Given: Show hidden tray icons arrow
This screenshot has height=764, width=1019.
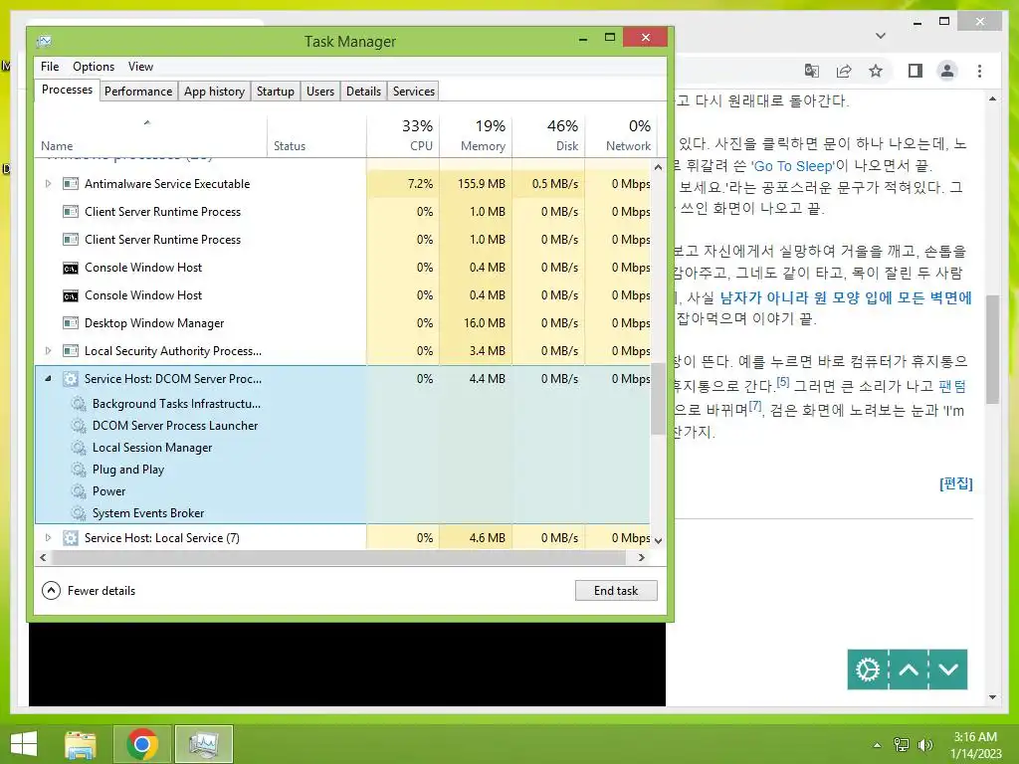Looking at the screenshot, I should [878, 745].
